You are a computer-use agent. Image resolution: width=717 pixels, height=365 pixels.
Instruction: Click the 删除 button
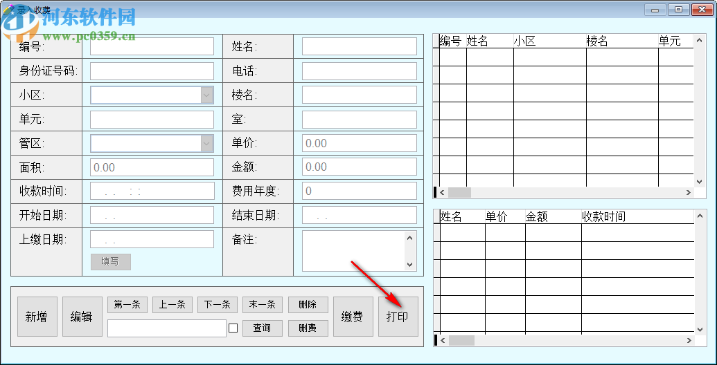click(308, 305)
